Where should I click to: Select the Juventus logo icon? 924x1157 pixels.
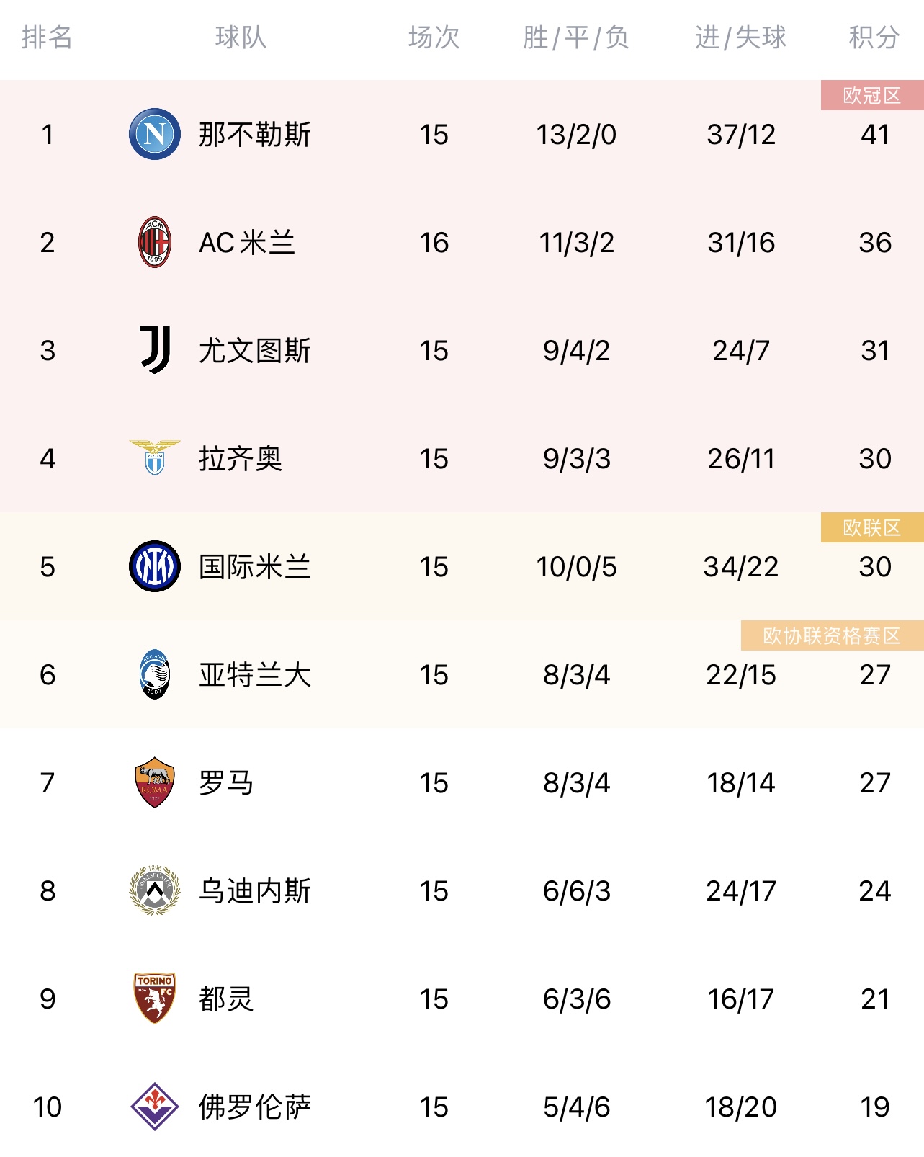(x=155, y=350)
